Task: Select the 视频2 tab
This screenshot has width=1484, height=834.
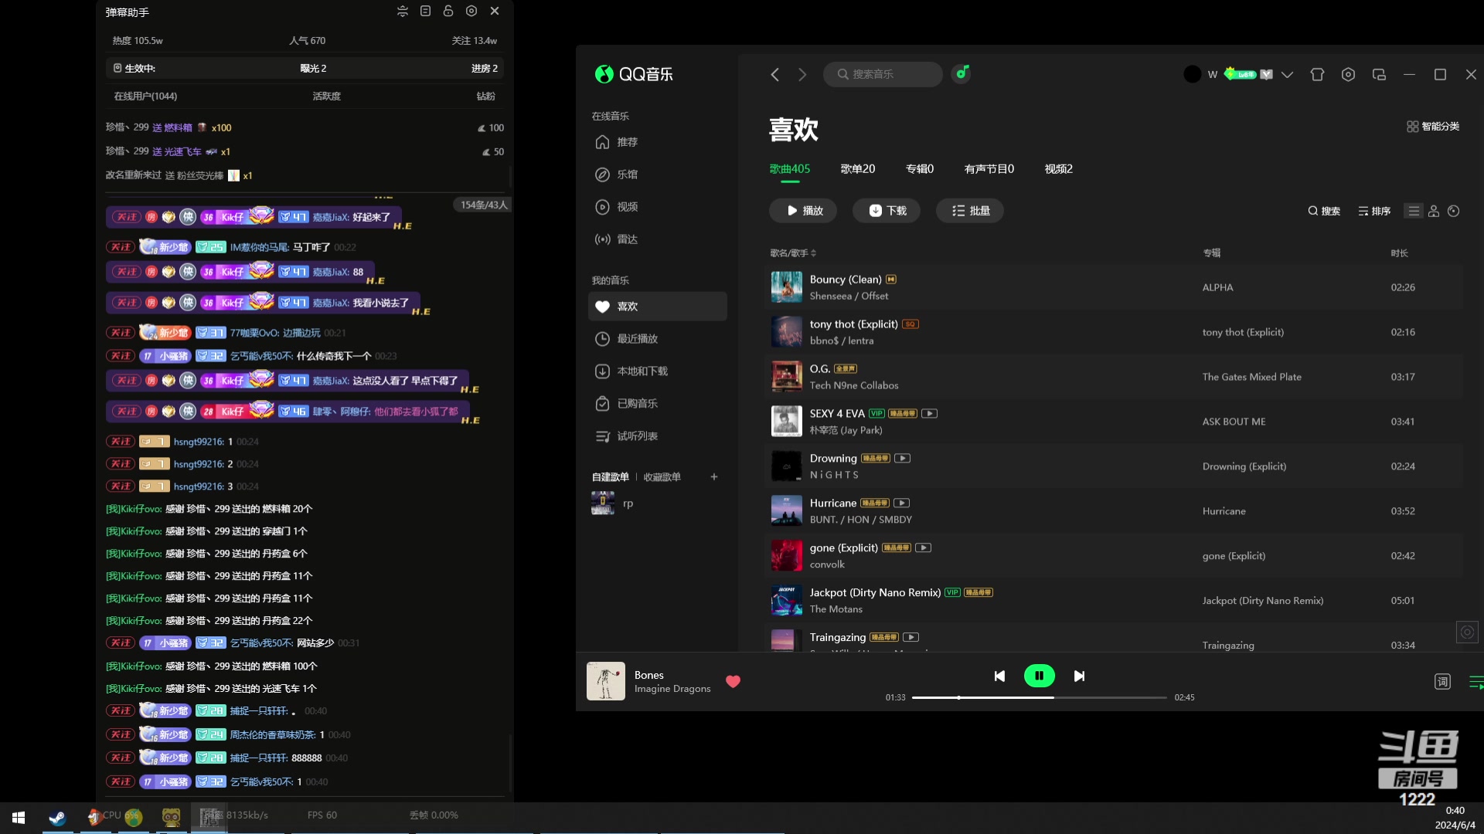Action: coord(1059,169)
